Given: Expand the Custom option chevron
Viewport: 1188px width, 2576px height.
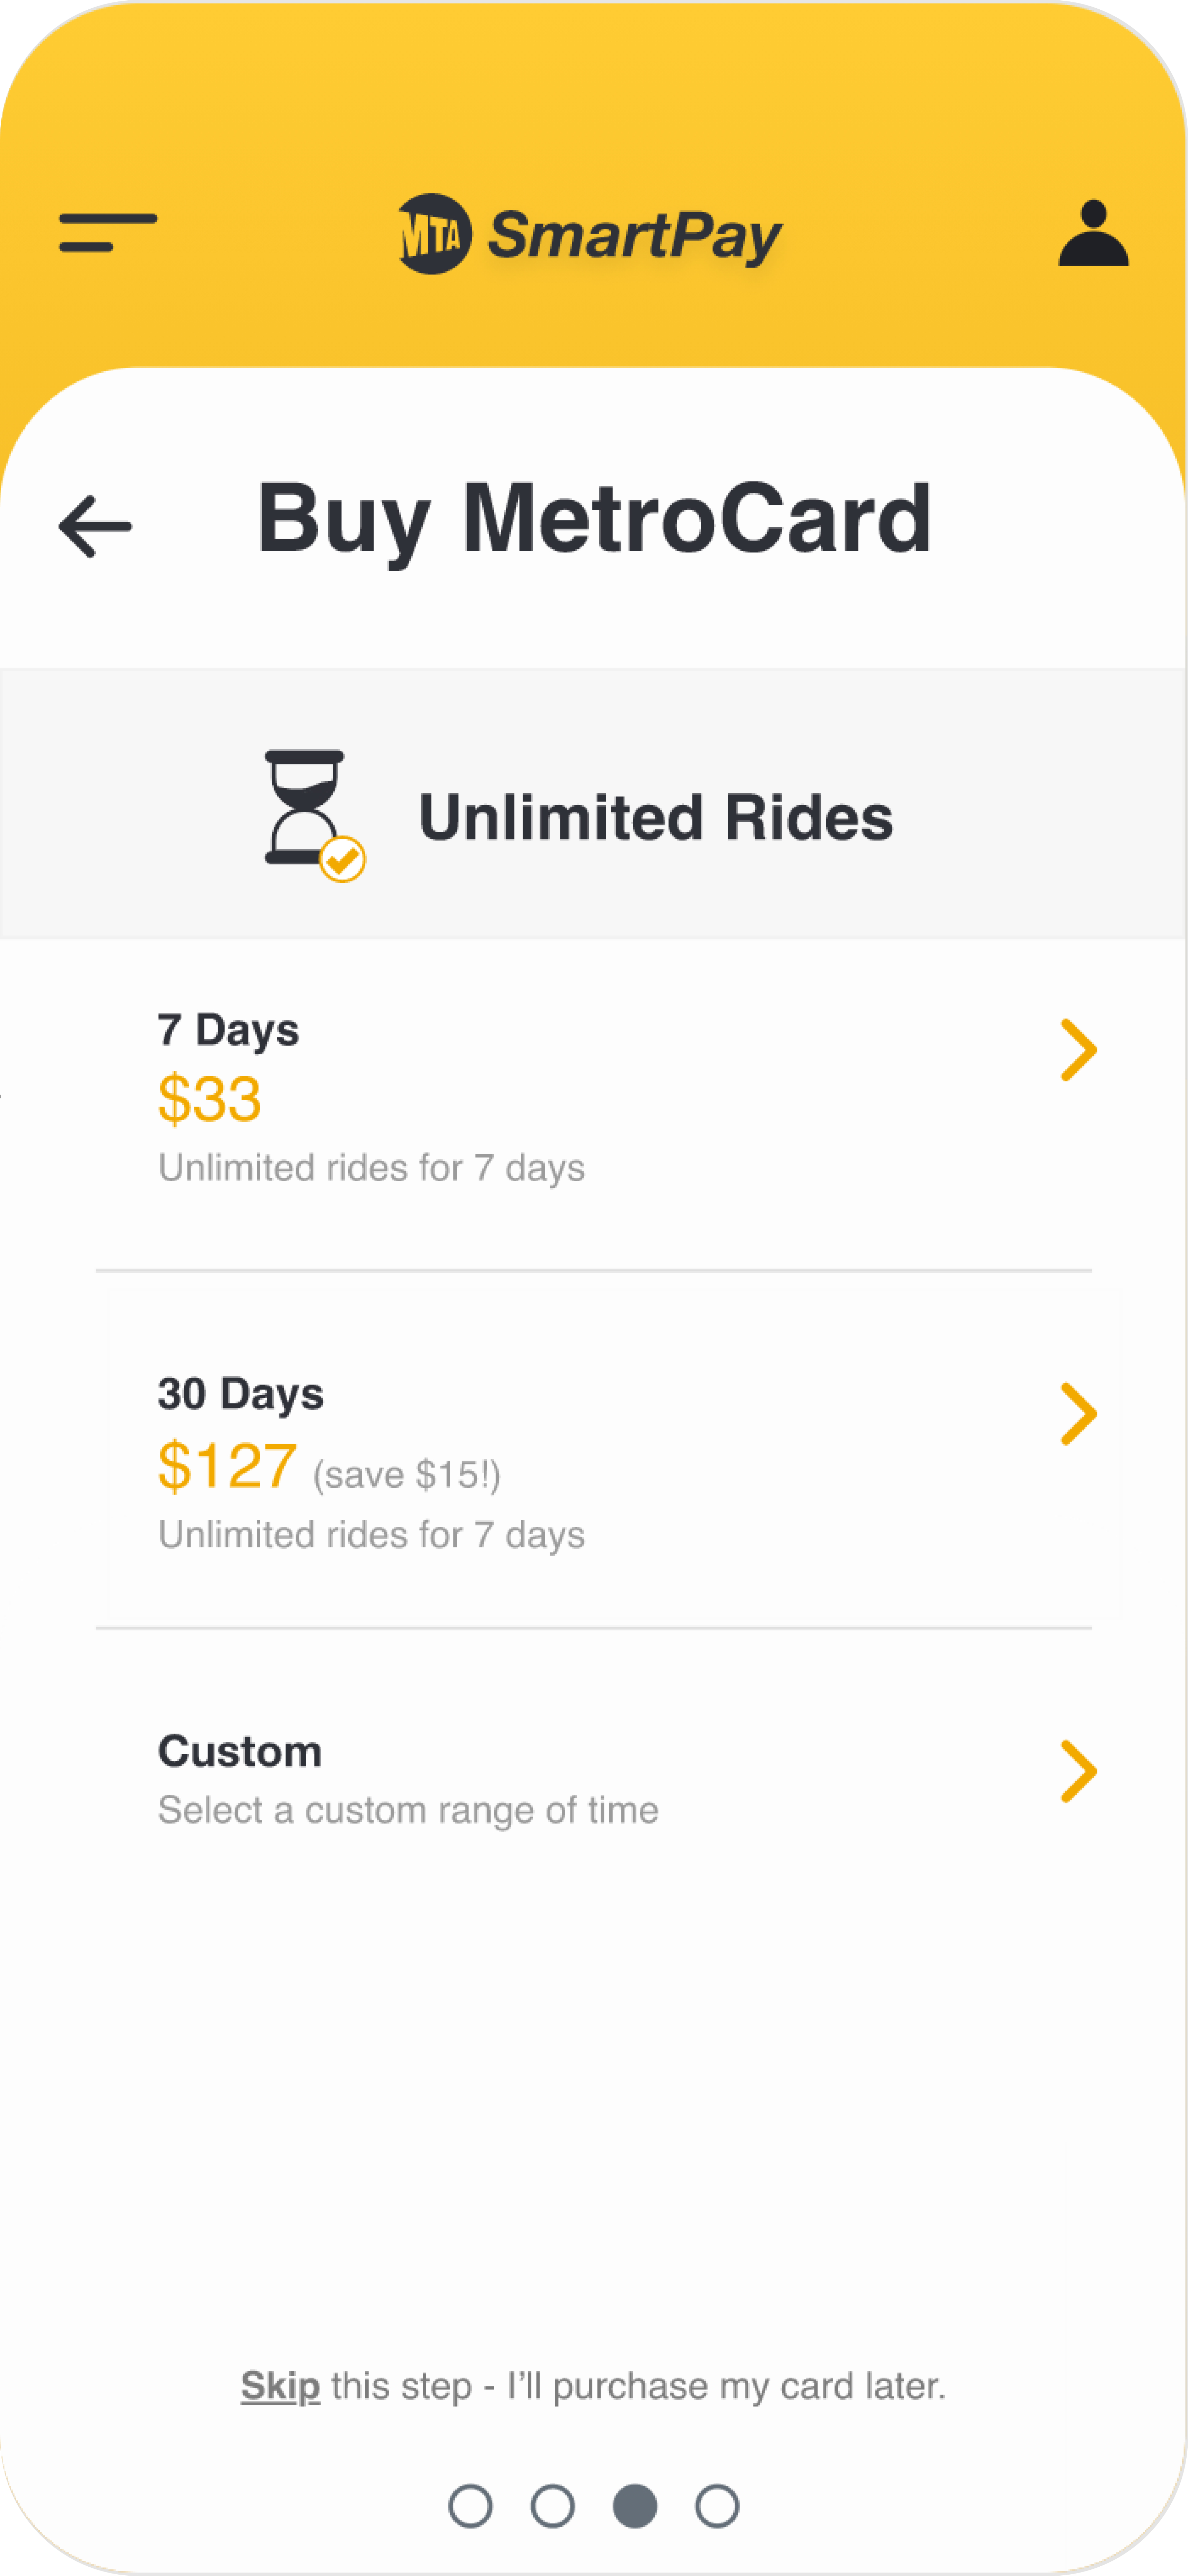Looking at the screenshot, I should click(x=1078, y=1772).
